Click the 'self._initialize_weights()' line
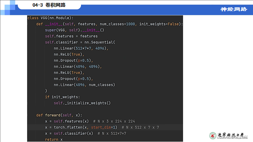The width and height of the screenshot is (253, 142). point(82,103)
